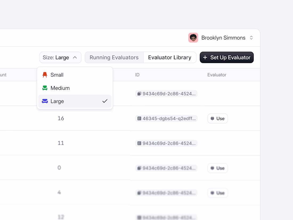
Task: Switch to Evaluator Library tab
Action: [x=170, y=57]
